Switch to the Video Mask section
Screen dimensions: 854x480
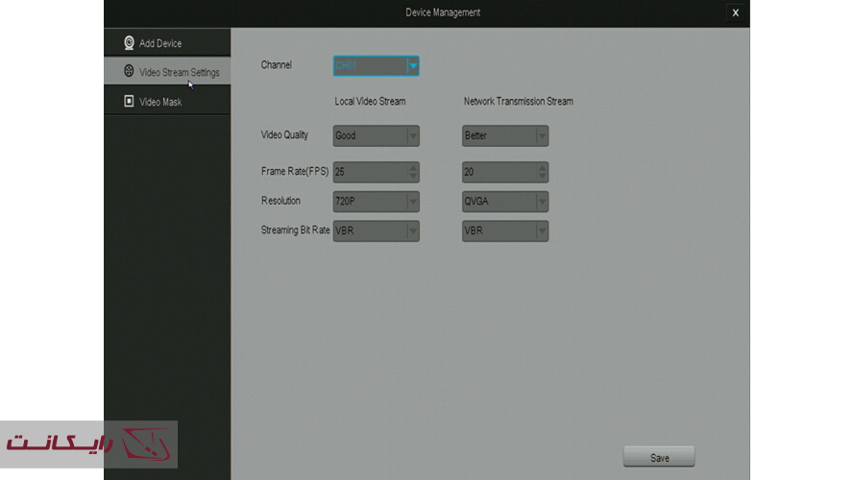(159, 102)
